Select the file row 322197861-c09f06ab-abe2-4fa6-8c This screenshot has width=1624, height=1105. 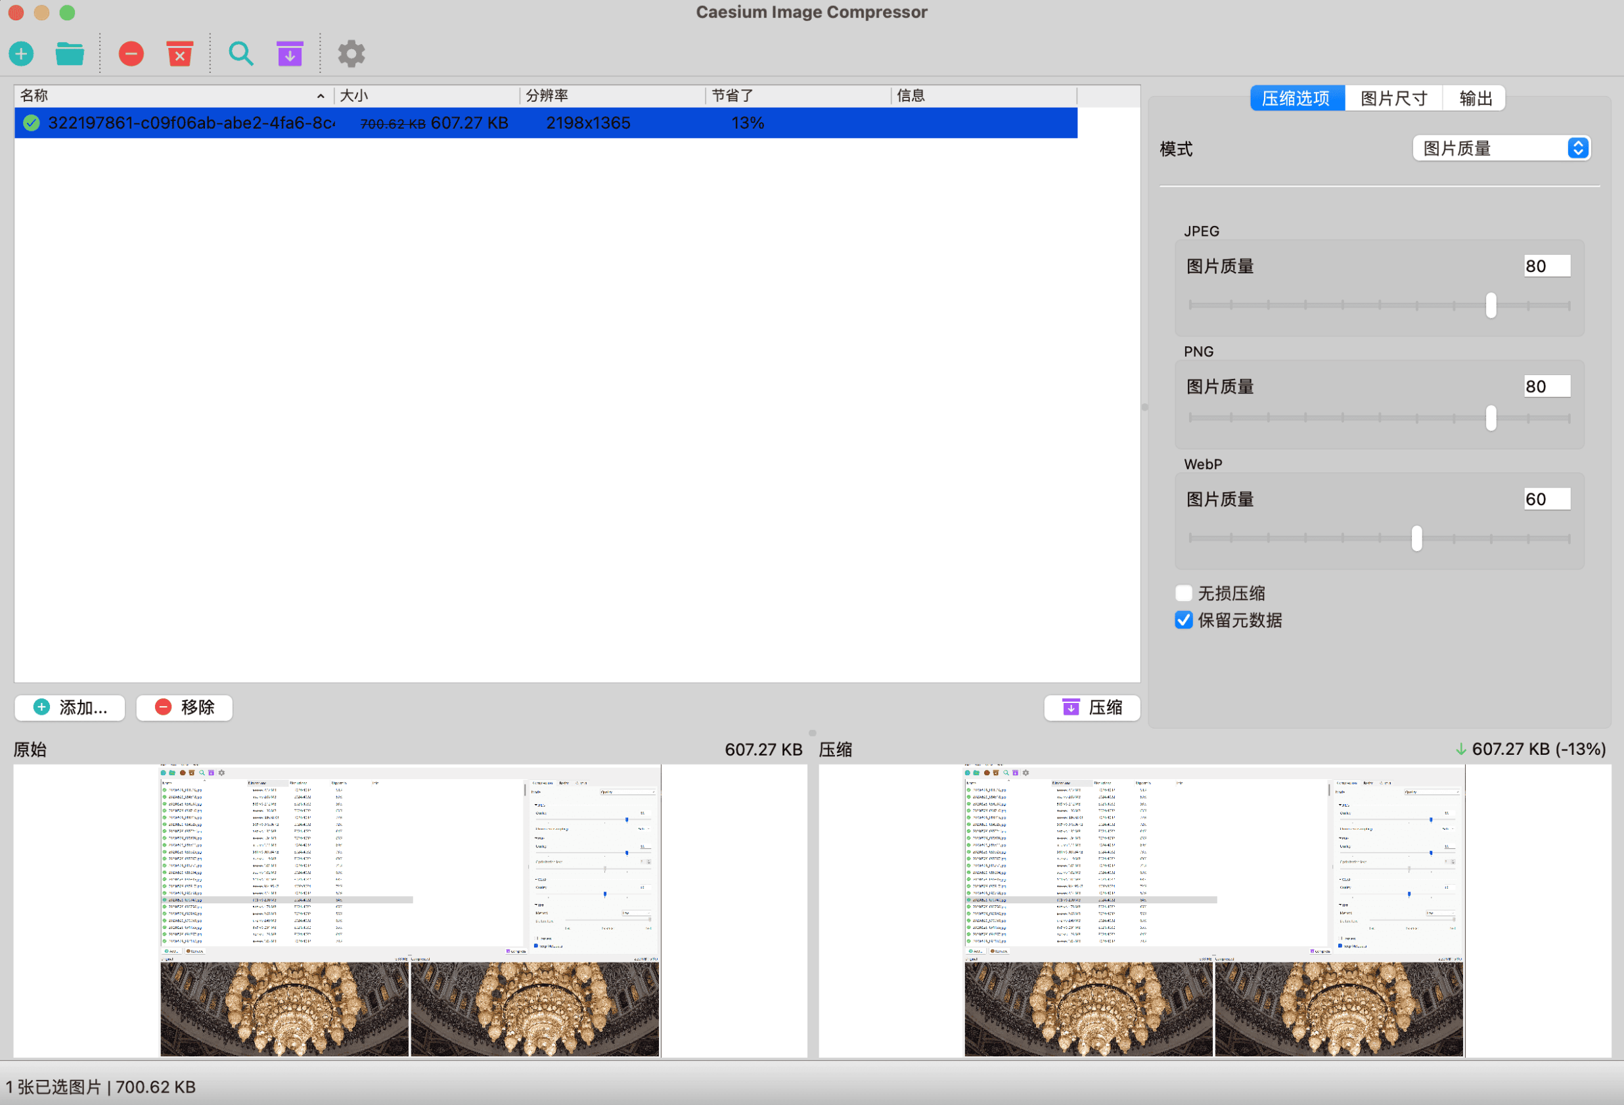(546, 123)
